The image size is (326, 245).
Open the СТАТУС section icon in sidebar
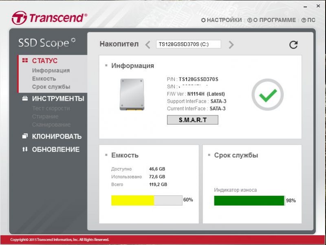coord(25,60)
